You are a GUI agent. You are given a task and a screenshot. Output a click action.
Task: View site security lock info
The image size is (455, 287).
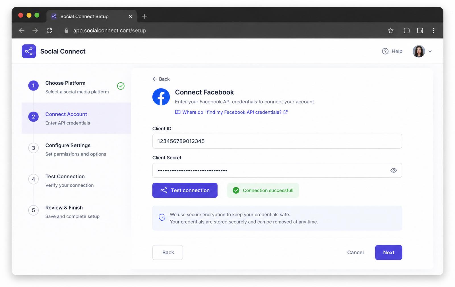point(67,30)
